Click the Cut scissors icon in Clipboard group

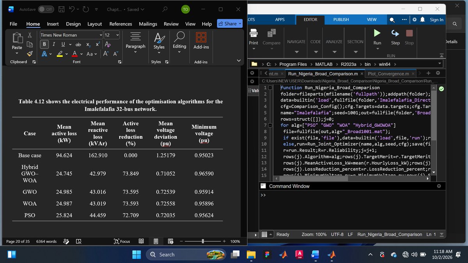[x=30, y=35]
